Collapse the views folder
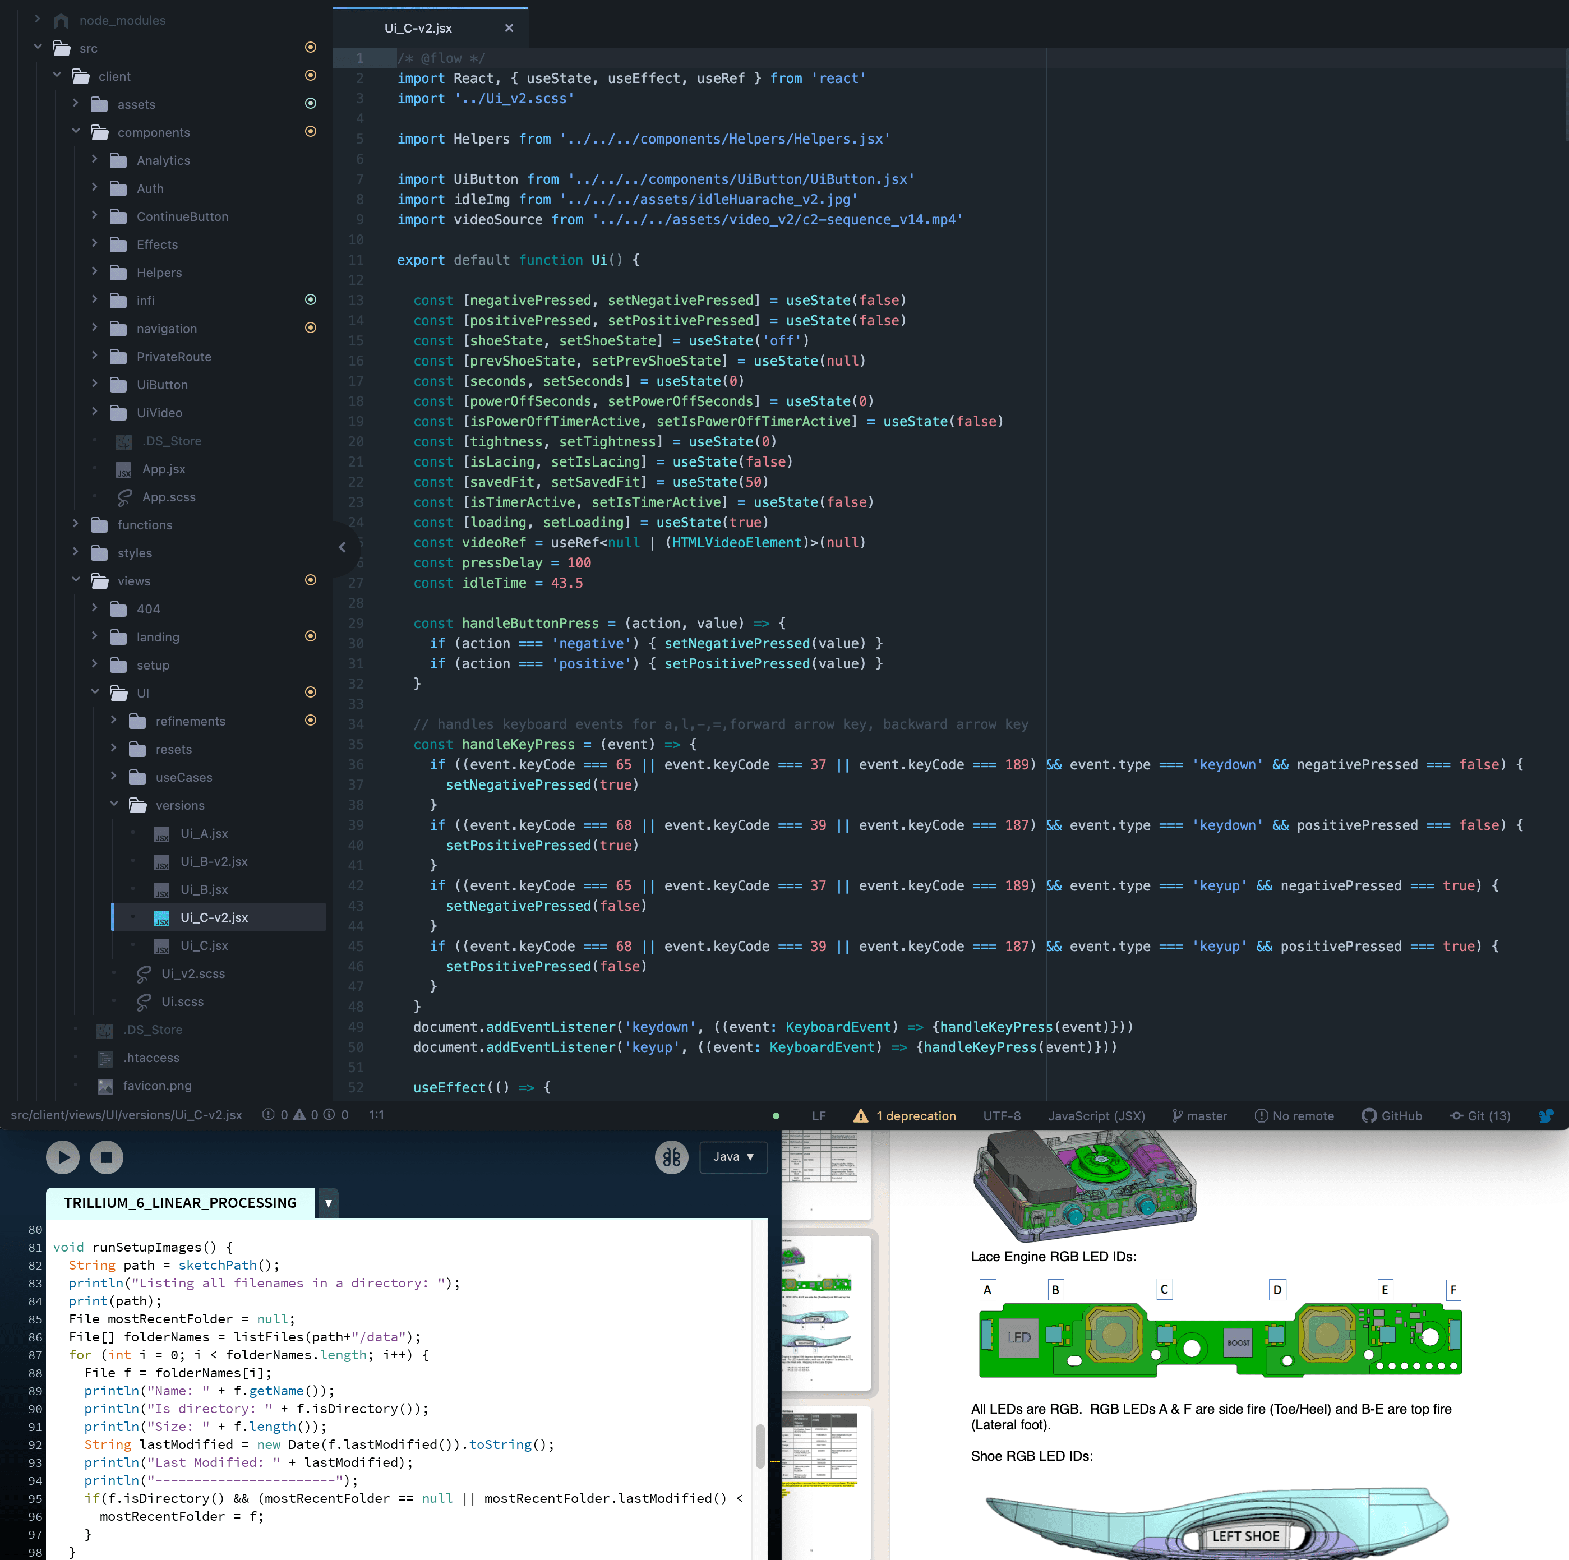 (76, 580)
